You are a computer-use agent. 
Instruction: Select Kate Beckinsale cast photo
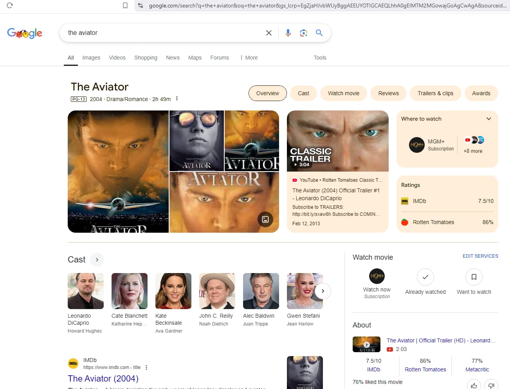(173, 291)
